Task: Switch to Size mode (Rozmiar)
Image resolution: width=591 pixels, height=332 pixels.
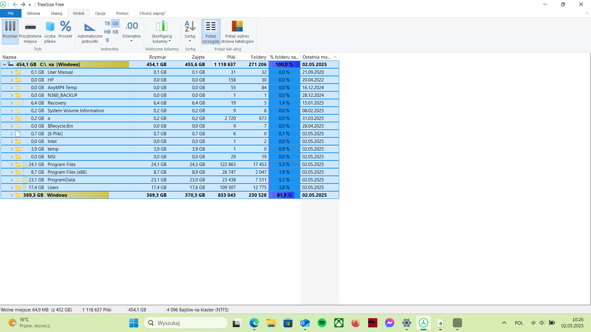Action: [x=10, y=30]
